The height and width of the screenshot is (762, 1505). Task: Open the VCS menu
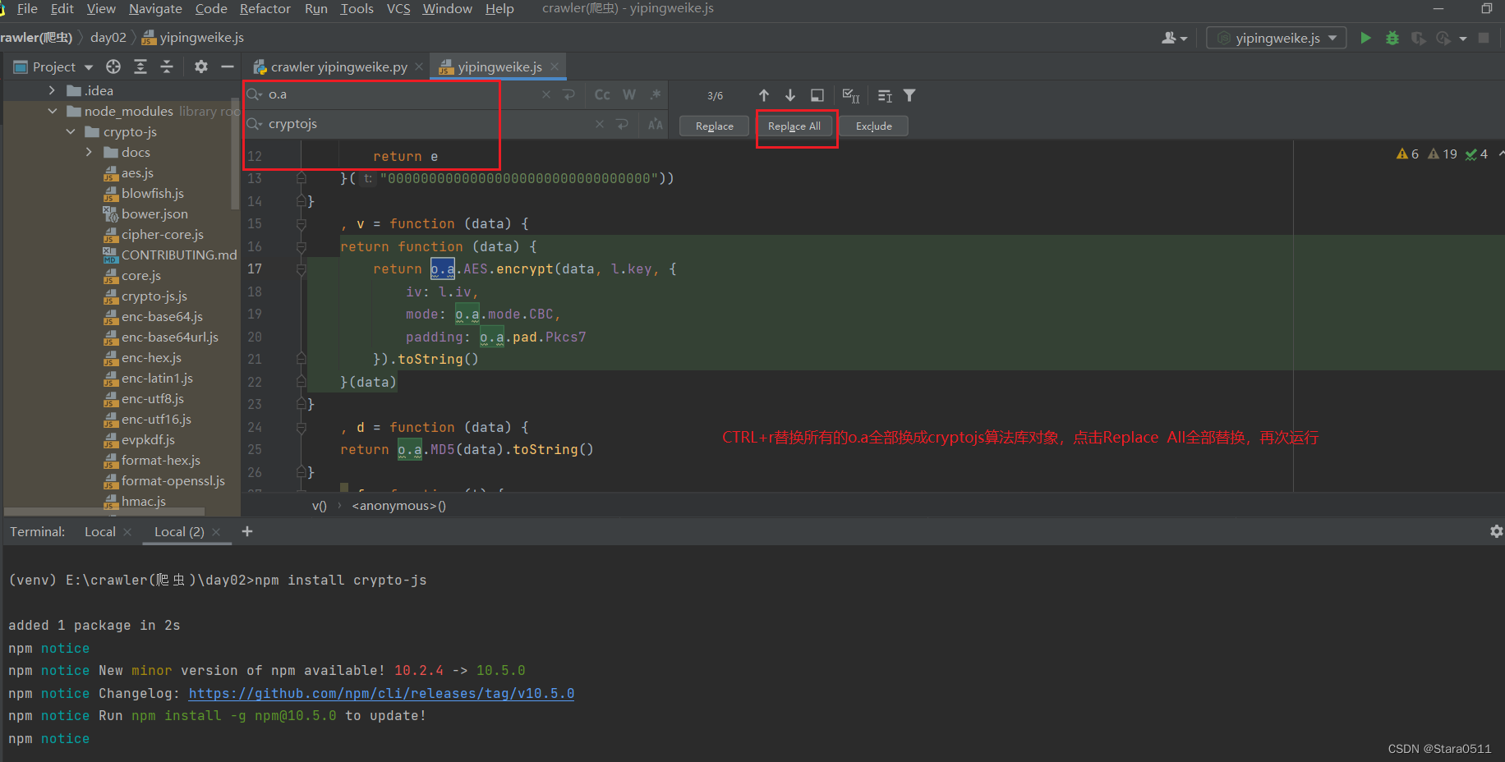click(x=398, y=8)
